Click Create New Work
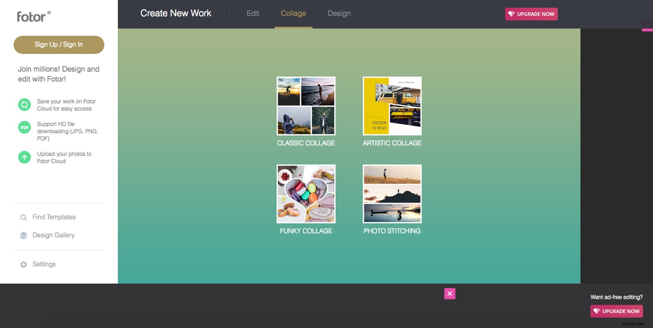The height and width of the screenshot is (328, 653). 175,13
